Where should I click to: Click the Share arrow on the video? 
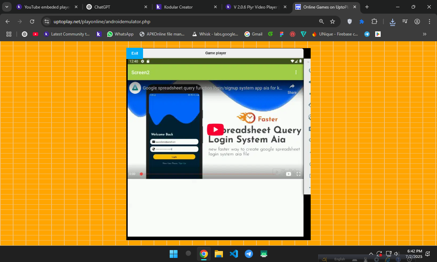pos(292,88)
